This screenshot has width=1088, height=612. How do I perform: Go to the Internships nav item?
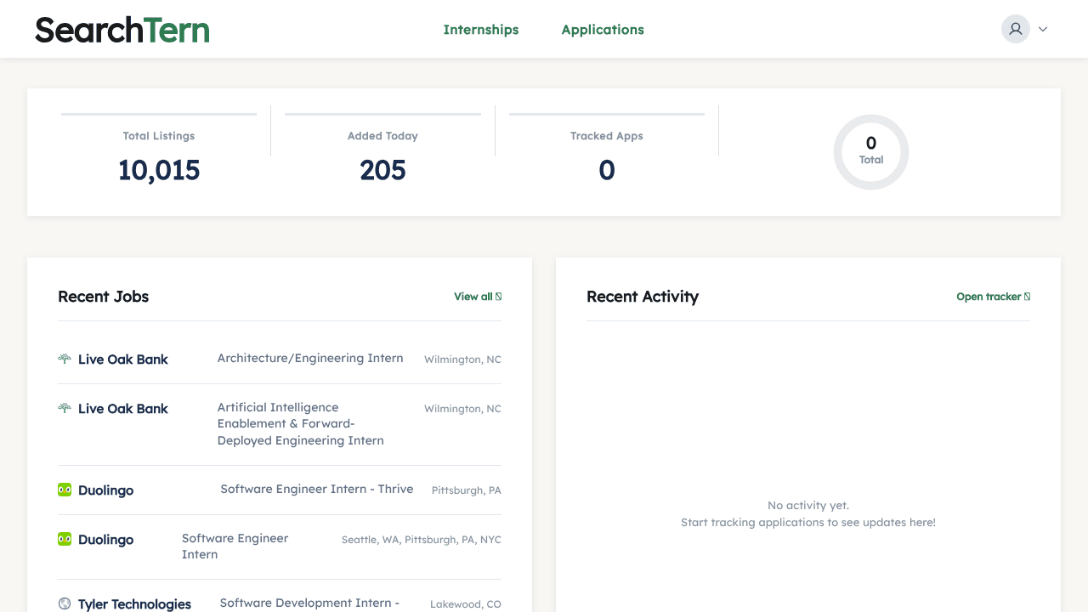pos(481,30)
